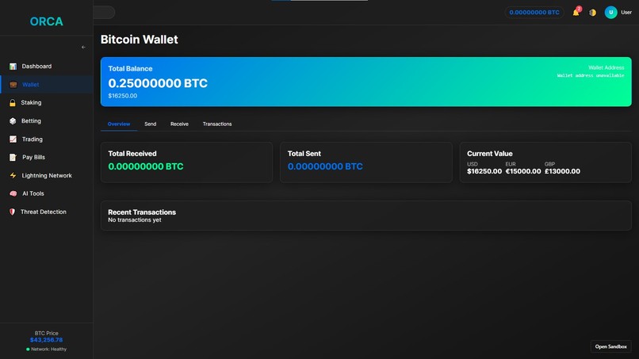Click the No transactions yet text
This screenshot has width=639, height=359.
135,220
